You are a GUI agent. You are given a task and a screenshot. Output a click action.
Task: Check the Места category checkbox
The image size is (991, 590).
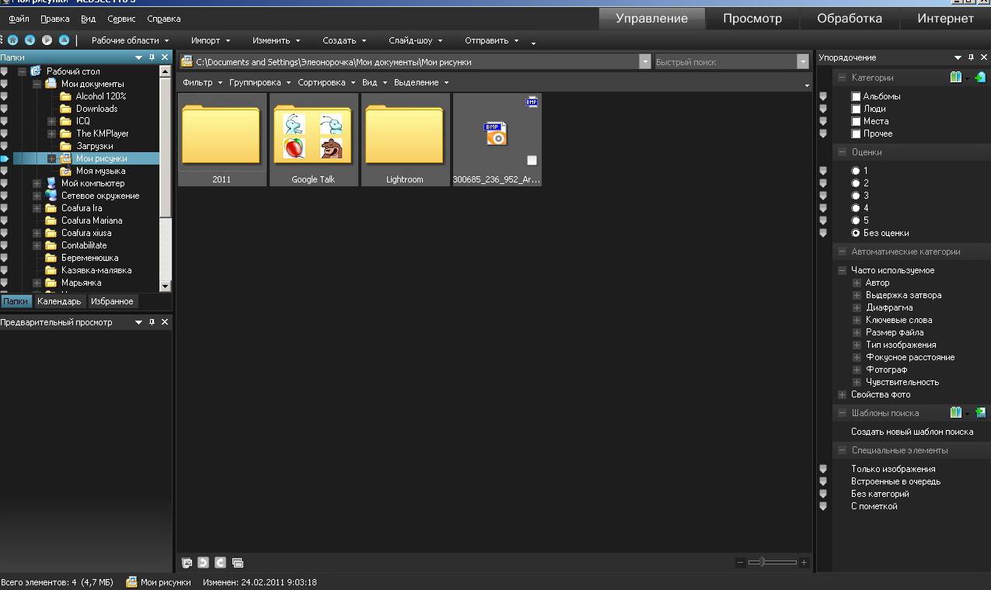(x=856, y=121)
